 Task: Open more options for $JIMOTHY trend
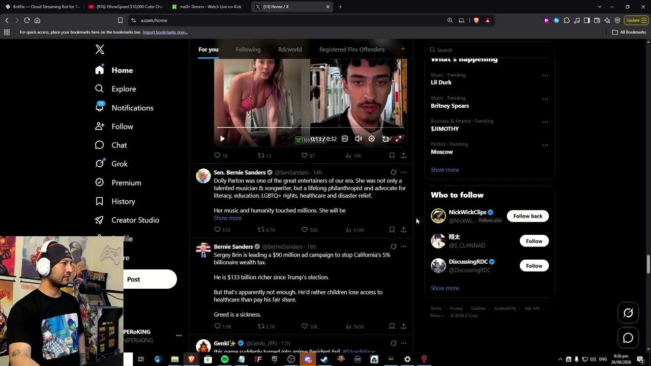click(545, 122)
